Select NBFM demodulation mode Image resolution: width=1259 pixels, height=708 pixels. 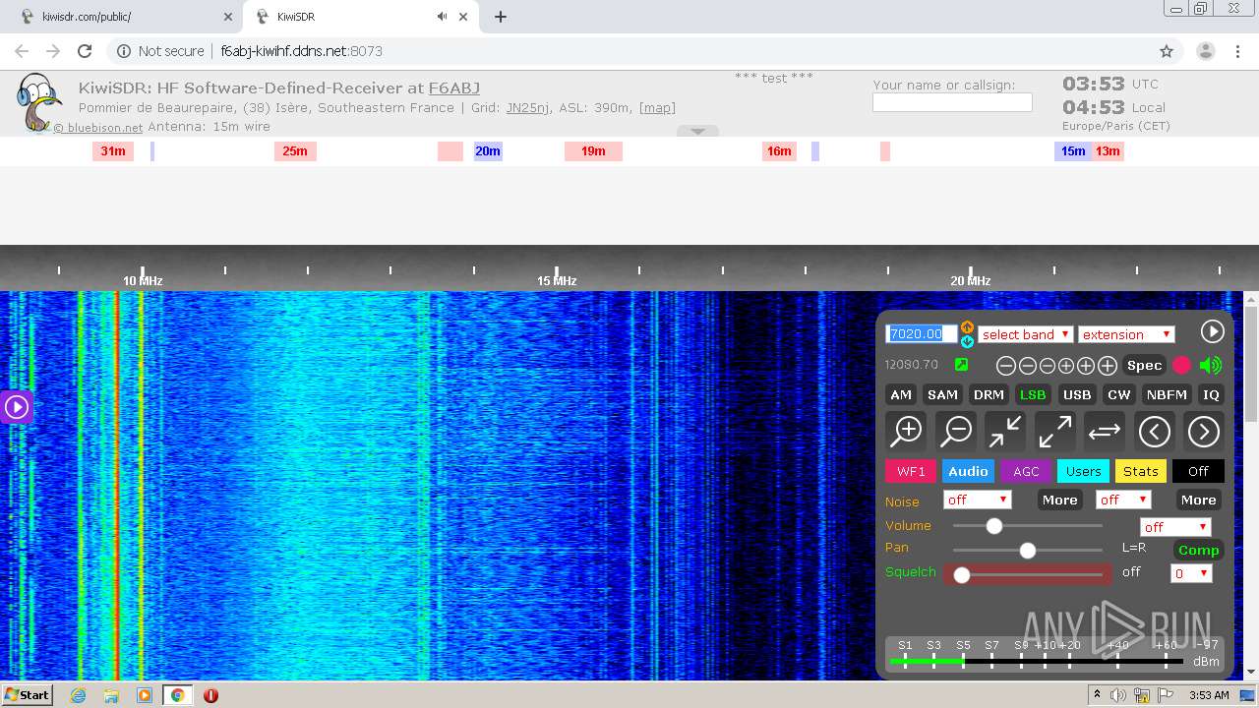click(1167, 394)
